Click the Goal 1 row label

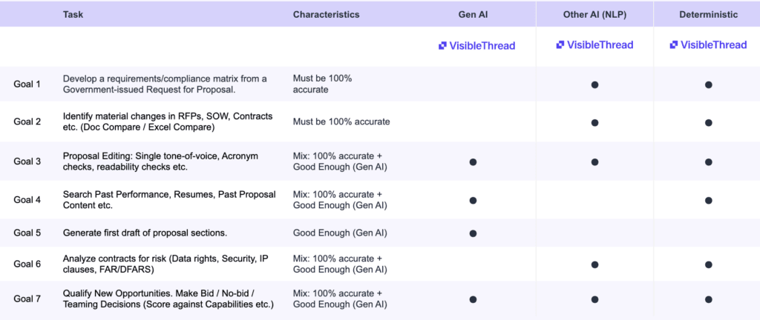click(27, 84)
